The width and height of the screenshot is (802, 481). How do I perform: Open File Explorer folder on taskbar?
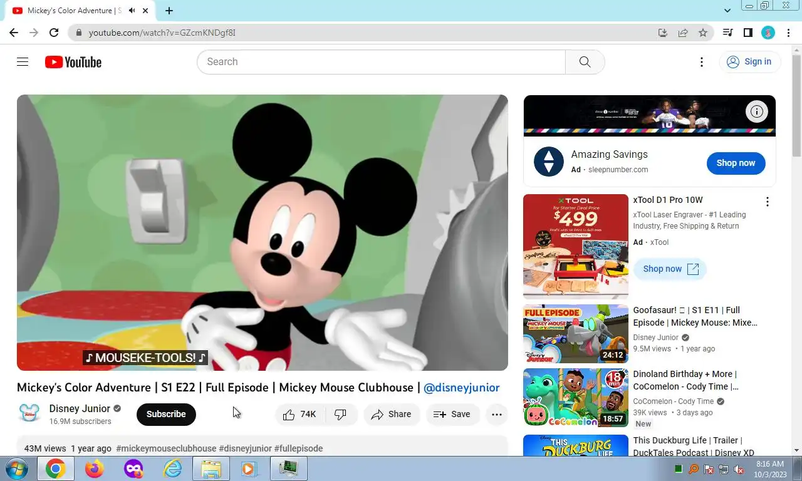pos(211,468)
